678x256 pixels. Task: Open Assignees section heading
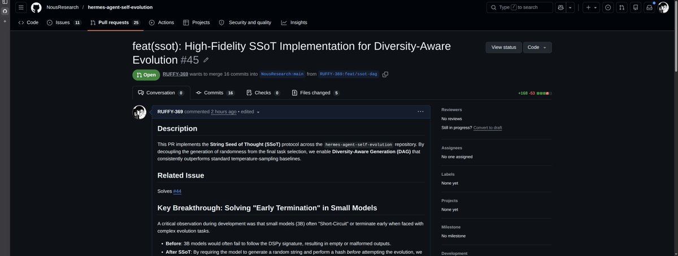point(452,147)
